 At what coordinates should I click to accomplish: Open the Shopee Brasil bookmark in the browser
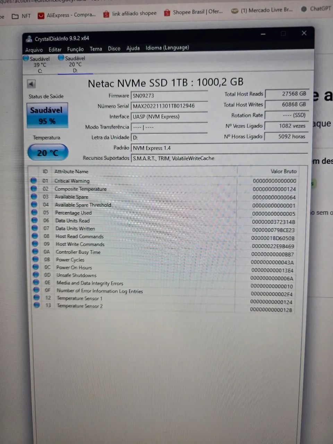[194, 12]
